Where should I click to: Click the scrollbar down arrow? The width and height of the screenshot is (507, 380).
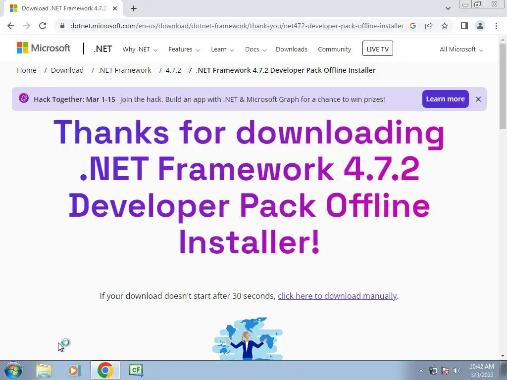click(x=503, y=356)
